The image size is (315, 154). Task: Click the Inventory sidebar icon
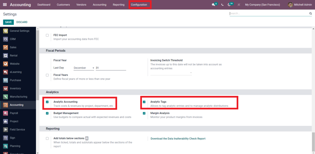click(x=6, y=89)
